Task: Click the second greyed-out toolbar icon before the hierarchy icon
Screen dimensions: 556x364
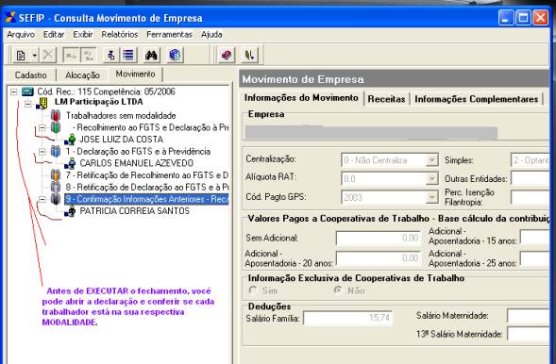Action: (89, 56)
